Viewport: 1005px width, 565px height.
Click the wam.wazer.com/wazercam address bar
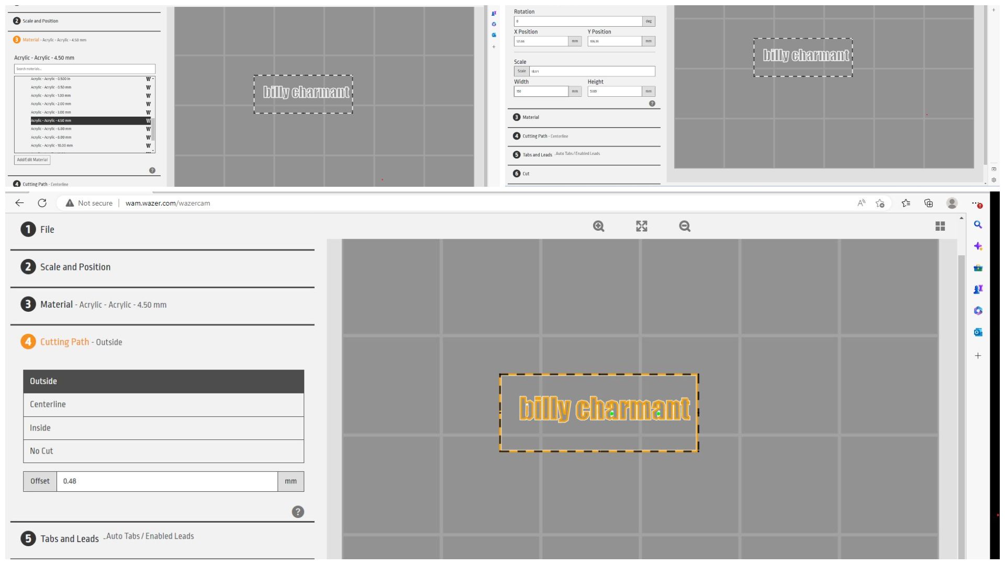(167, 203)
